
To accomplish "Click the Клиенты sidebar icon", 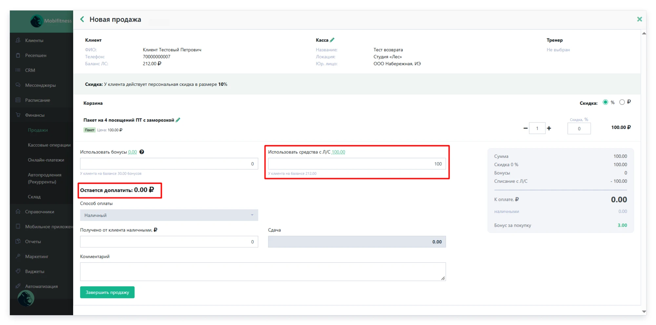I will coord(18,40).
